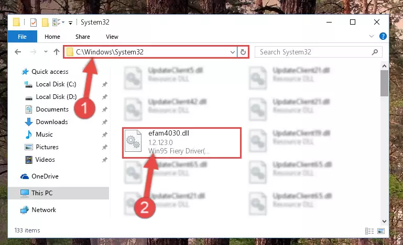
Task: Open Music in the sidebar
Action: [44, 135]
